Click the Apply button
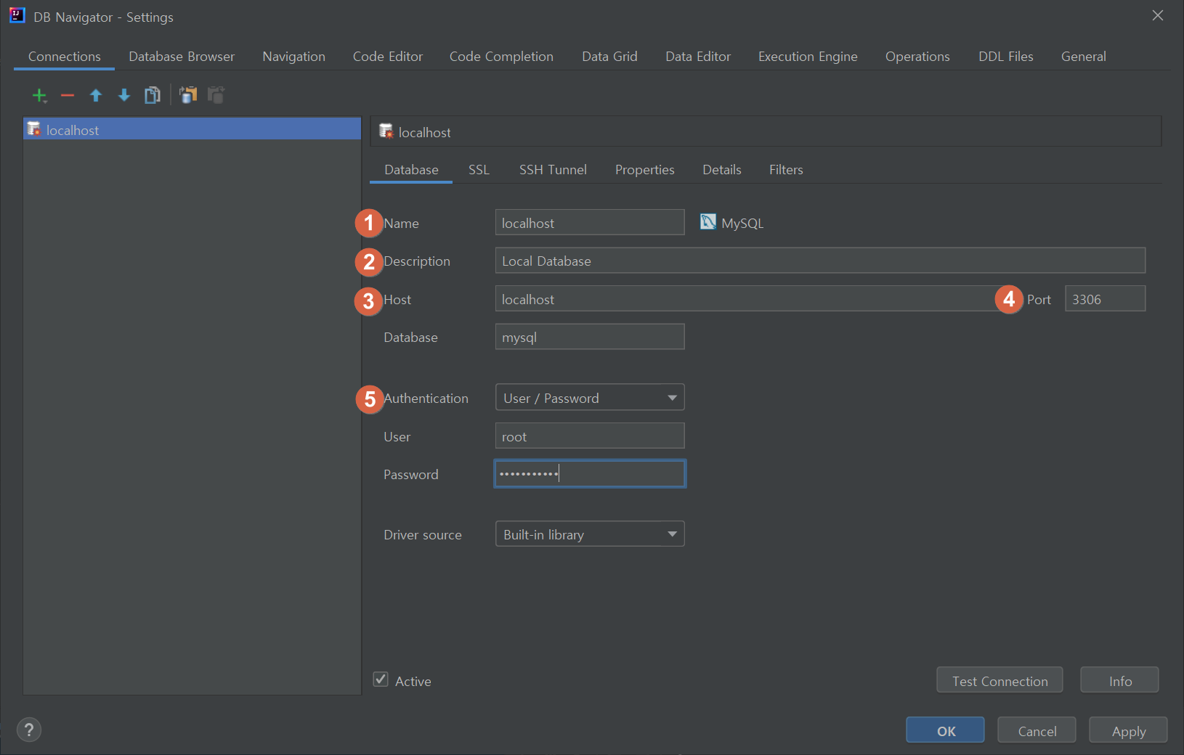Image resolution: width=1184 pixels, height=755 pixels. pos(1128,730)
